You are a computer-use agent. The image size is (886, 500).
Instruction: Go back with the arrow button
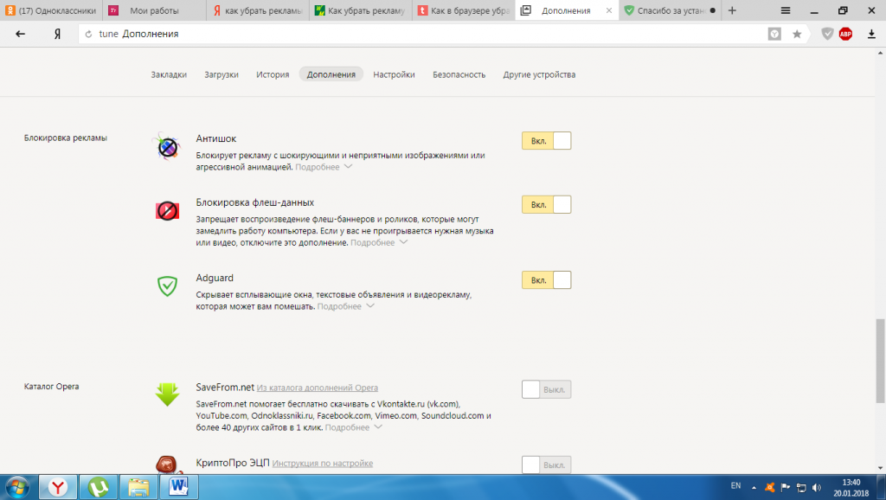(x=21, y=34)
